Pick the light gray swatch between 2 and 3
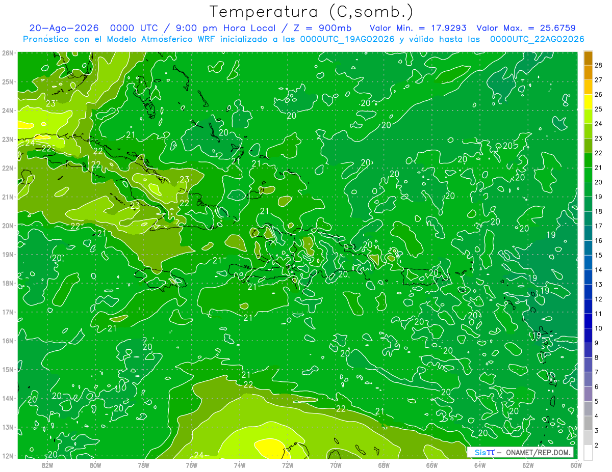612x472 pixels. [588, 438]
